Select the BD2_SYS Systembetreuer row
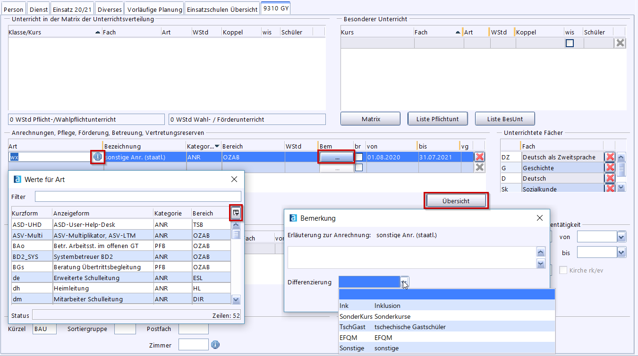This screenshot has width=638, height=356. [121, 257]
